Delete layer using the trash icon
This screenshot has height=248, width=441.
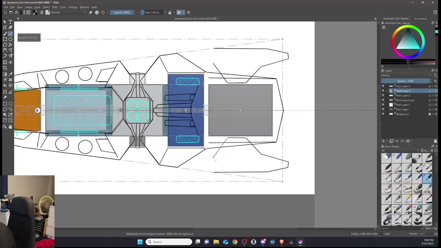point(435,141)
